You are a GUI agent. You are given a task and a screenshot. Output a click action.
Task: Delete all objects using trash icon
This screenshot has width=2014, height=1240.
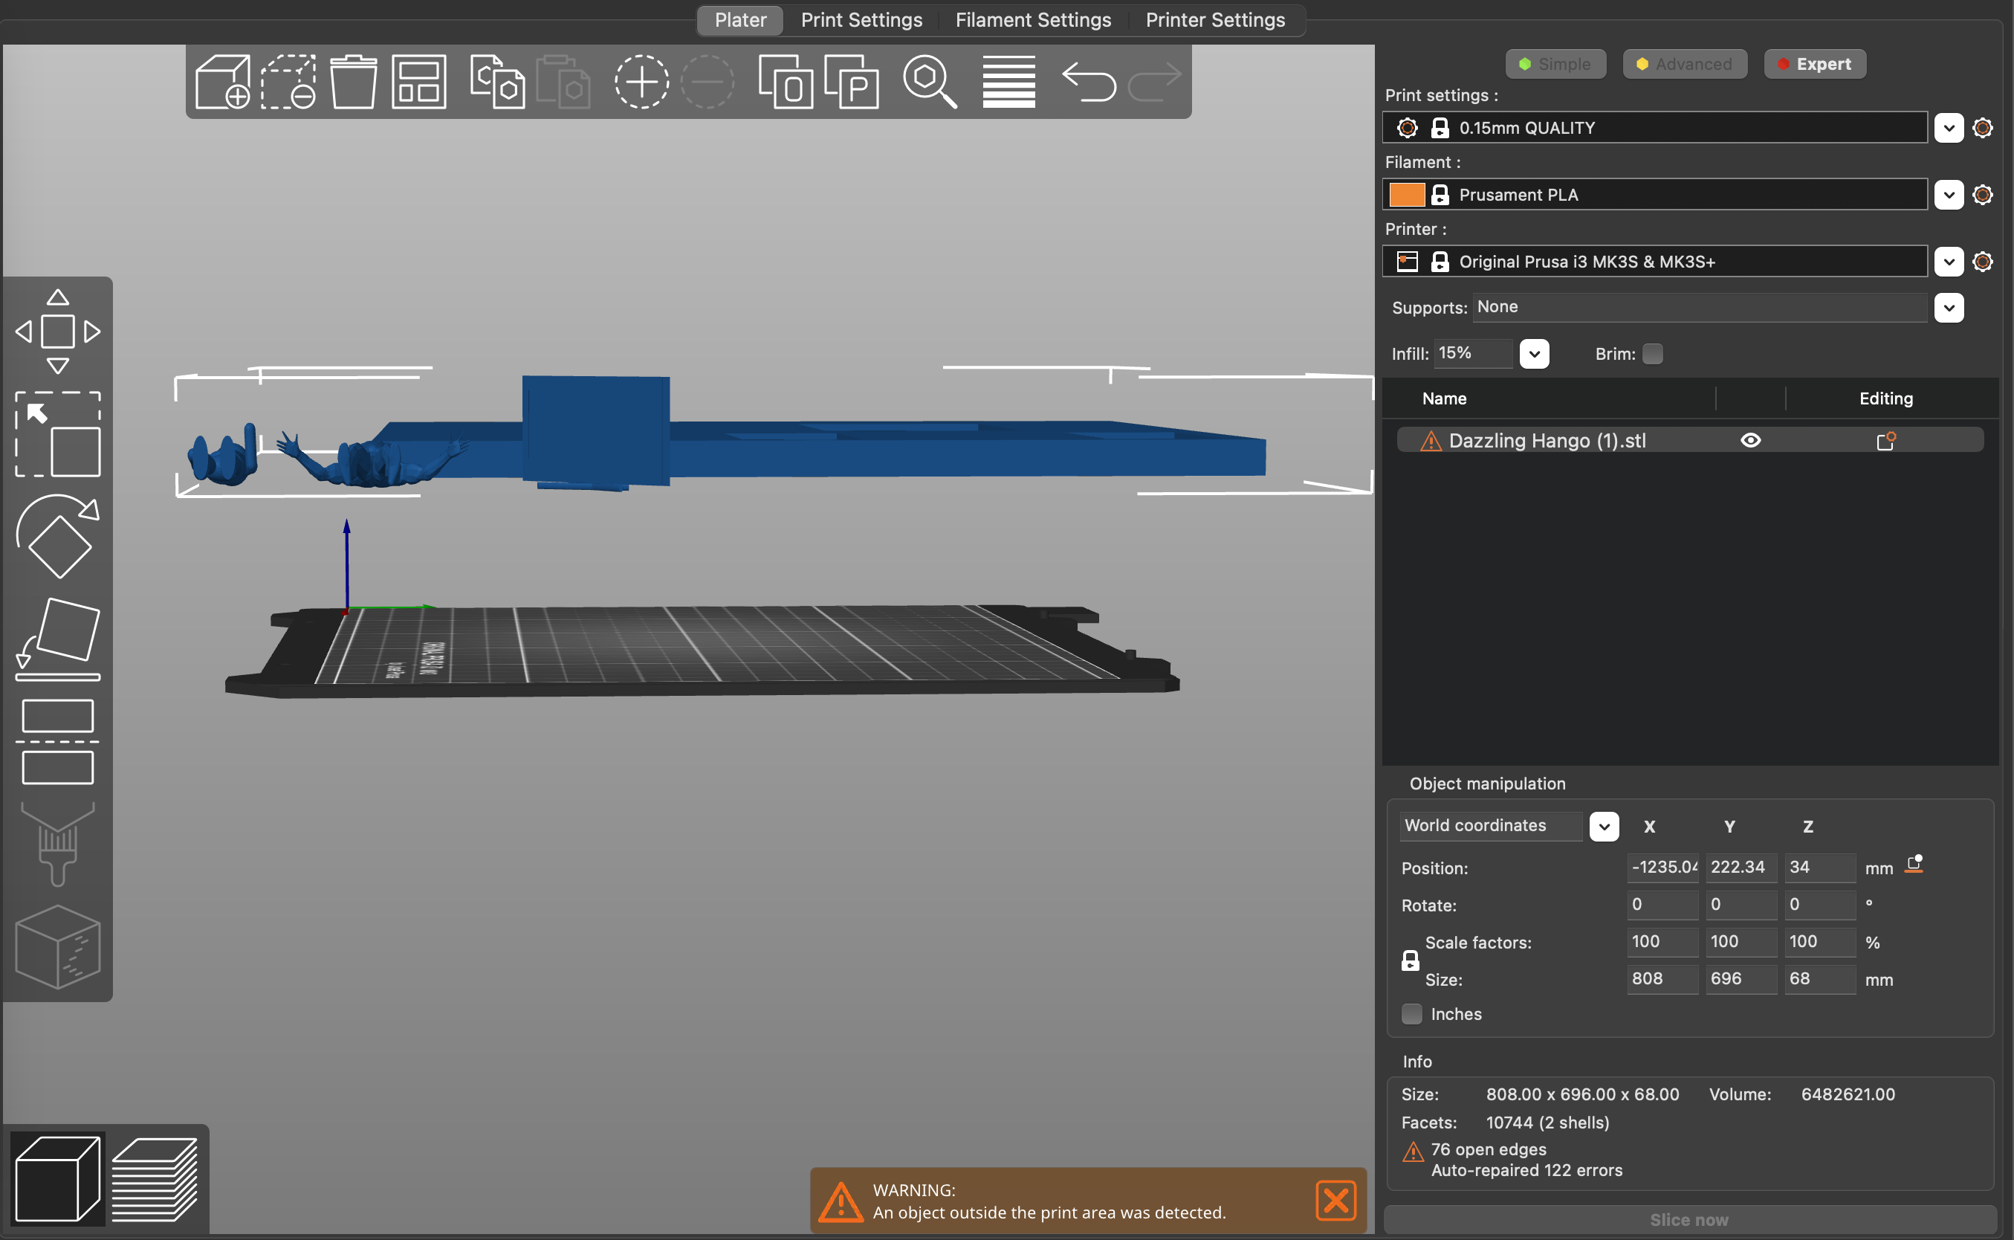[352, 81]
